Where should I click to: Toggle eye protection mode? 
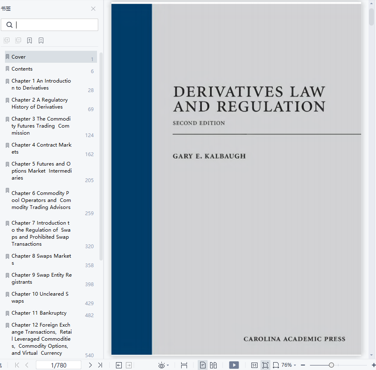click(x=161, y=365)
